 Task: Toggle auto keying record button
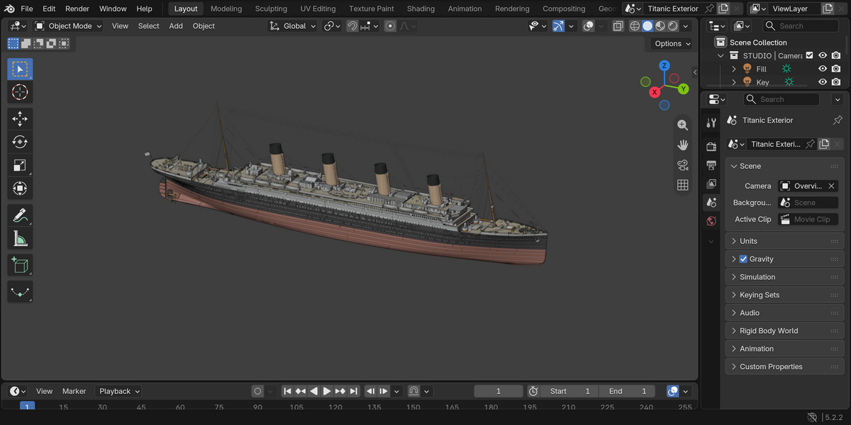258,391
